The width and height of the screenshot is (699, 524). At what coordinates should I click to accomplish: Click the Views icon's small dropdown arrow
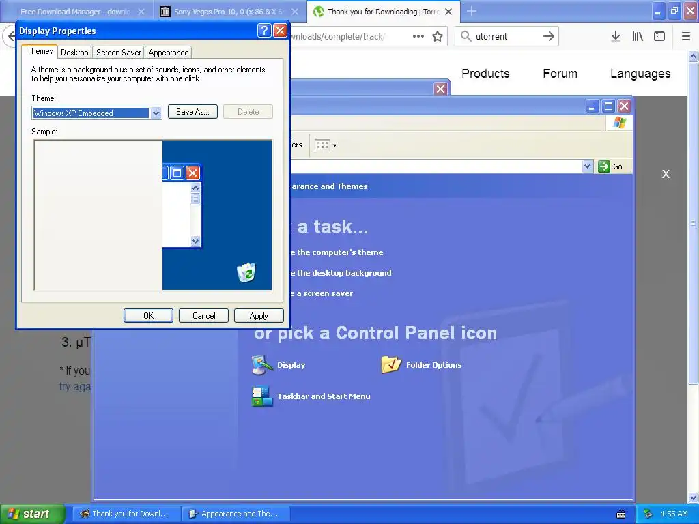coord(334,145)
